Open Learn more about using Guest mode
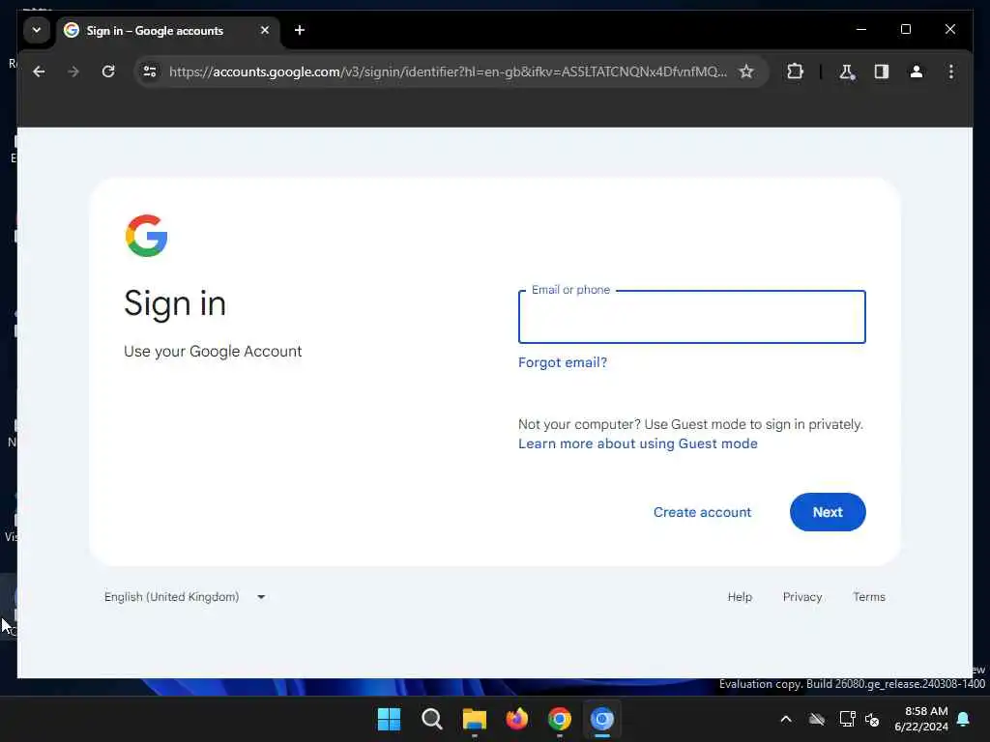This screenshot has width=990, height=742. tap(638, 443)
